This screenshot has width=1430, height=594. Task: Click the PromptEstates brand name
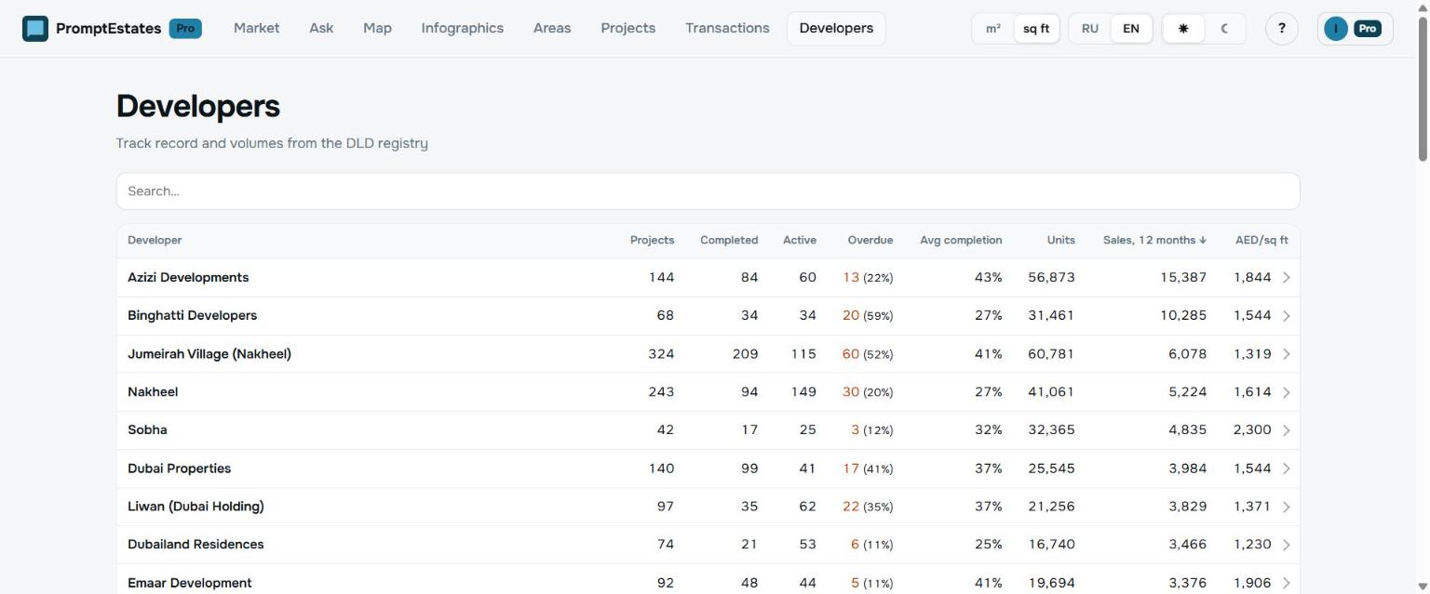point(108,29)
